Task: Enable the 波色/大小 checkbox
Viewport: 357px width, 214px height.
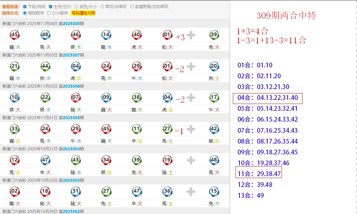Action: (x=76, y=7)
